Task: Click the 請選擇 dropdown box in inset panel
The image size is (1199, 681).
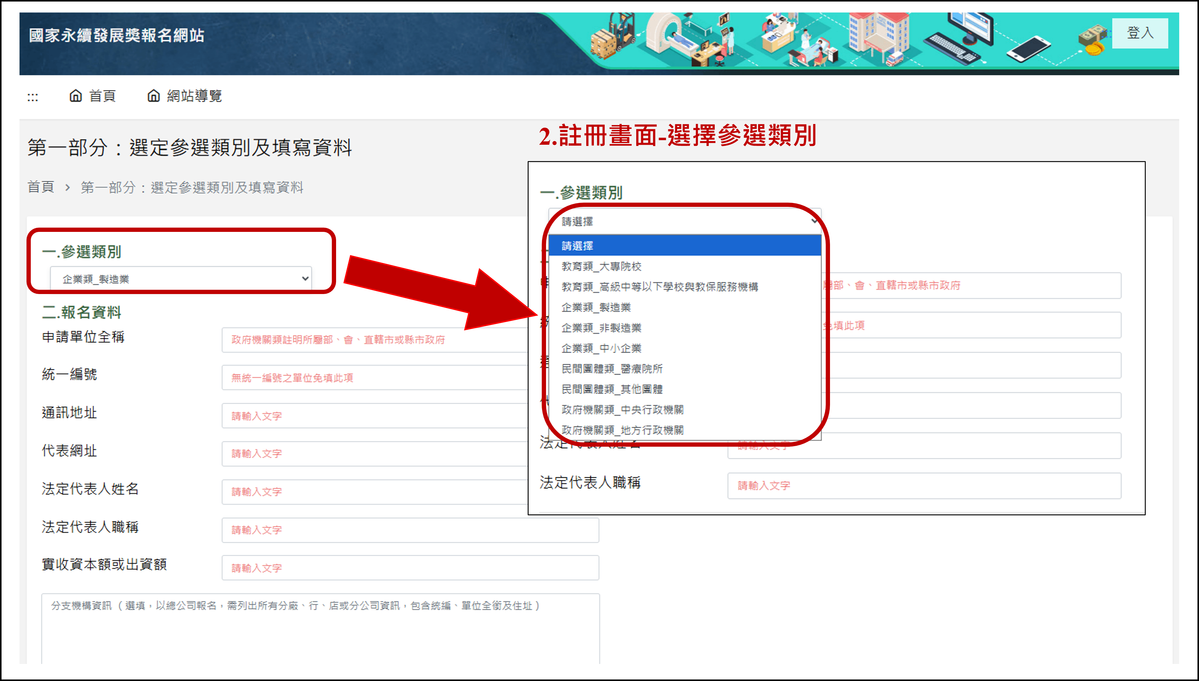Action: pyautogui.click(x=685, y=221)
